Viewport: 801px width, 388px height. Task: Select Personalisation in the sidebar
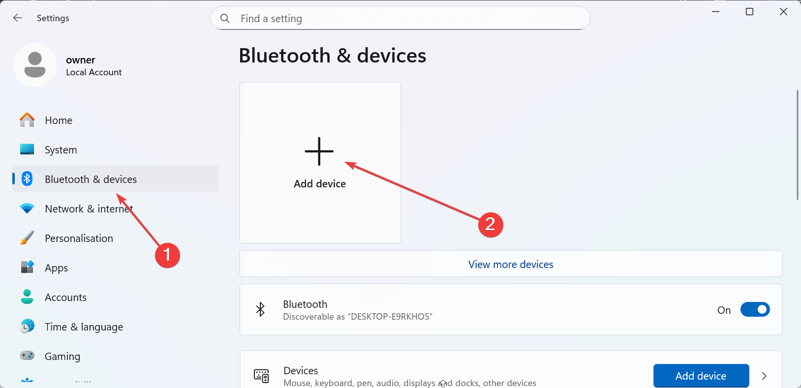(79, 239)
